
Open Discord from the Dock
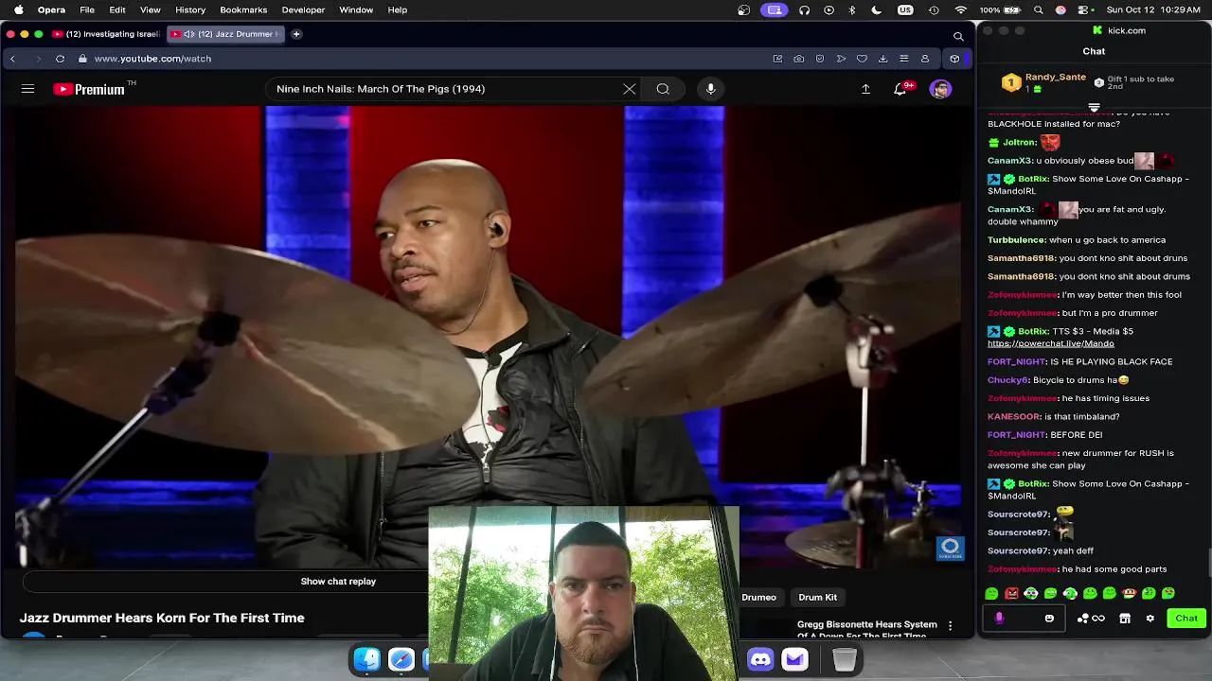[x=760, y=659]
